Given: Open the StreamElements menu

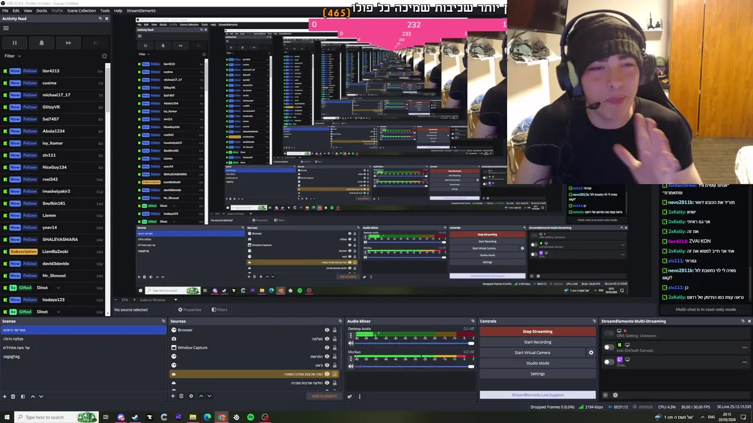Looking at the screenshot, I should tap(141, 11).
